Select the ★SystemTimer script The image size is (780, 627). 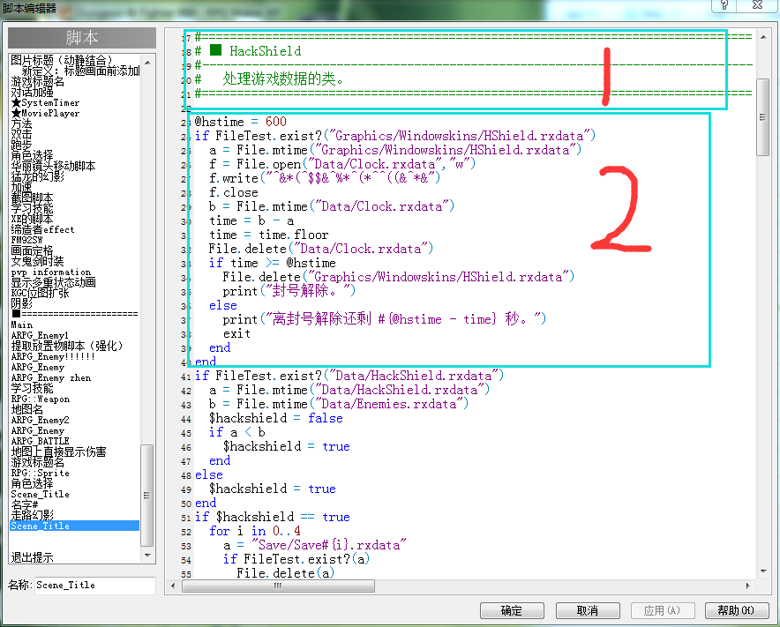[45, 103]
